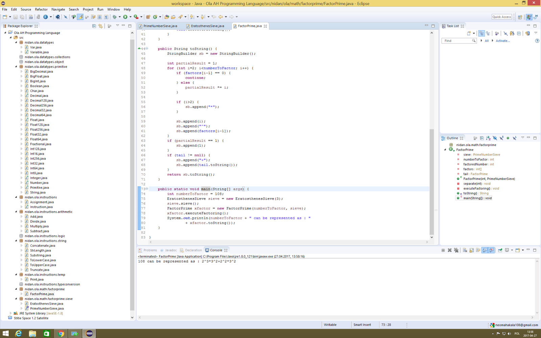Start debugging with the bug icon

click(115, 17)
